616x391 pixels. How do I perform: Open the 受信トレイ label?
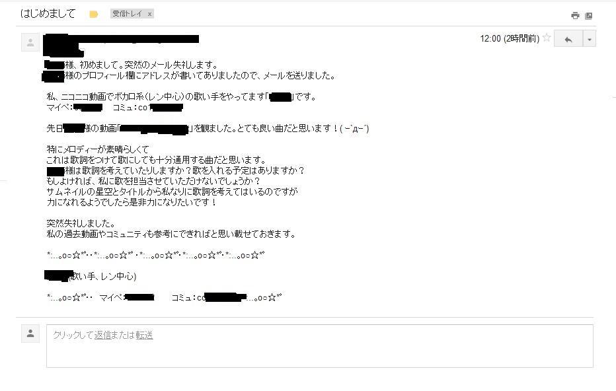pos(127,14)
